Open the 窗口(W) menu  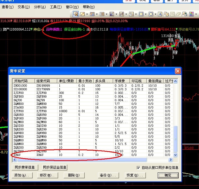72,7
